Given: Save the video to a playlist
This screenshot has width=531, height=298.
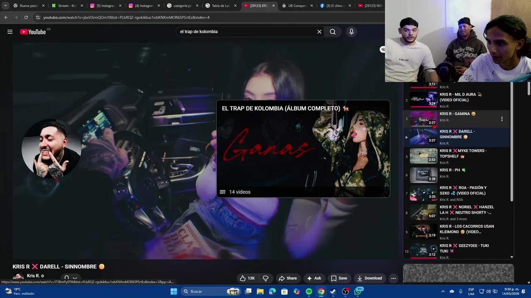Looking at the screenshot, I should pyautogui.click(x=339, y=278).
